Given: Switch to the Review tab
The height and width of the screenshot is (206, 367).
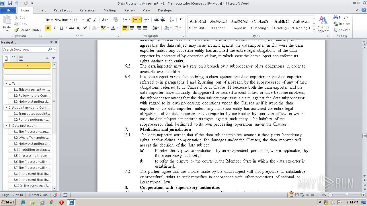Looking at the screenshot, I should point(130,10).
